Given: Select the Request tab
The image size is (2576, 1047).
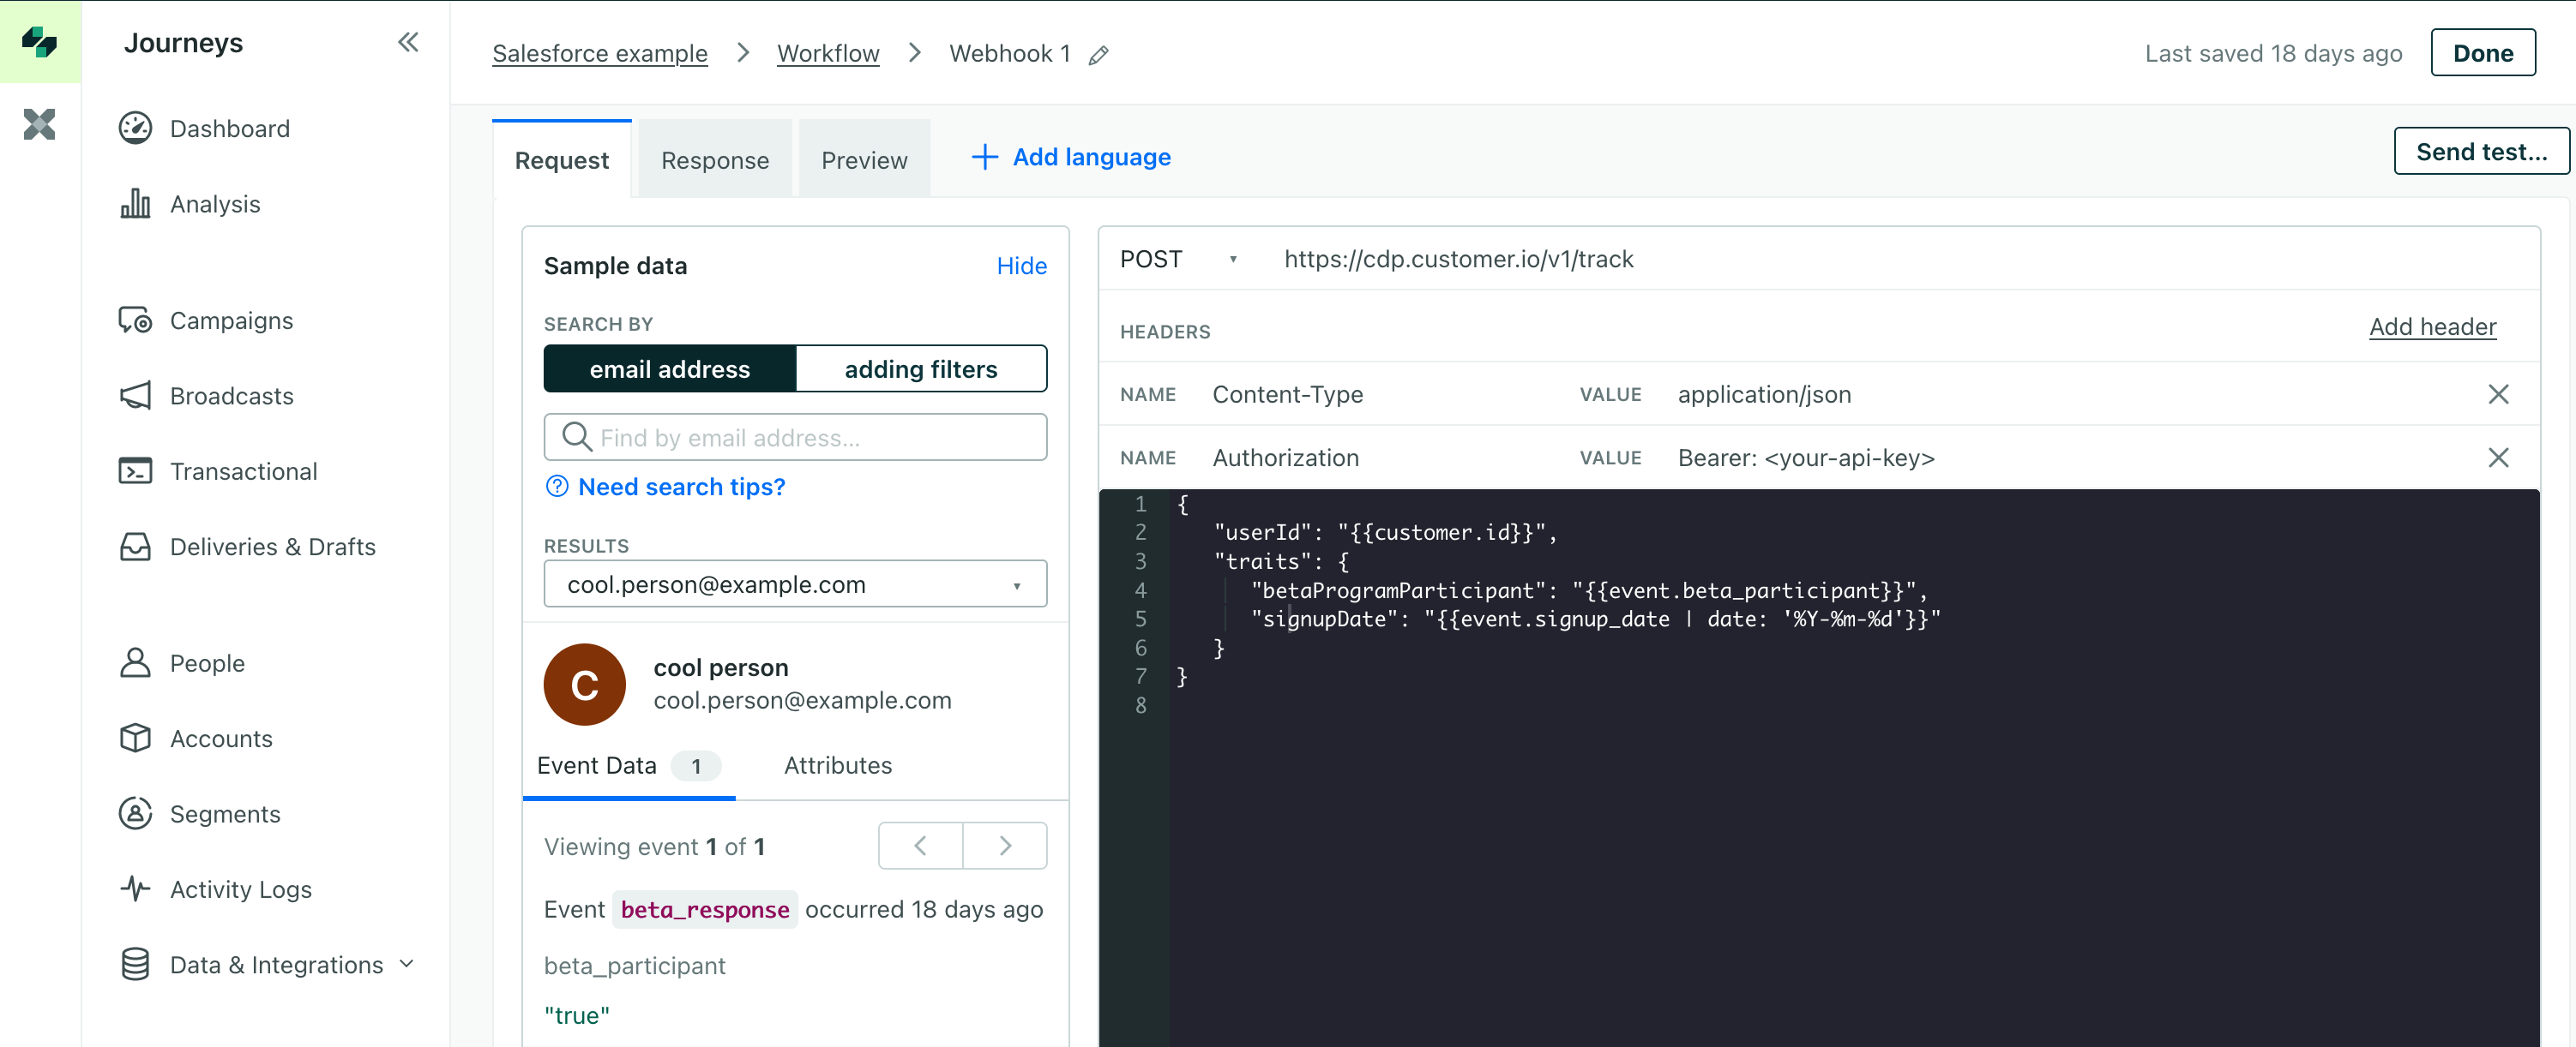Looking at the screenshot, I should click(562, 158).
